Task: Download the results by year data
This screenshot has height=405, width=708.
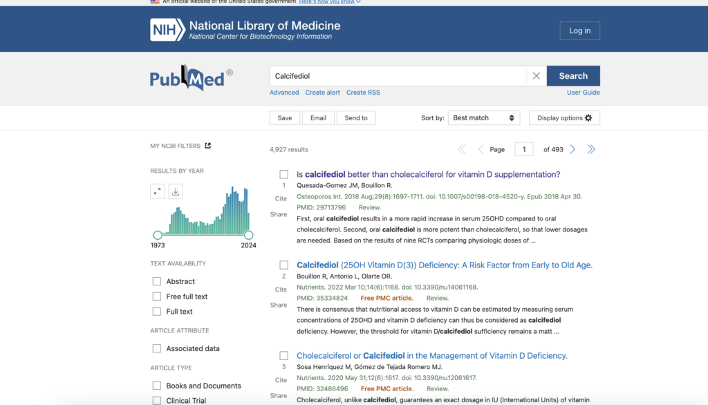Action: click(176, 191)
